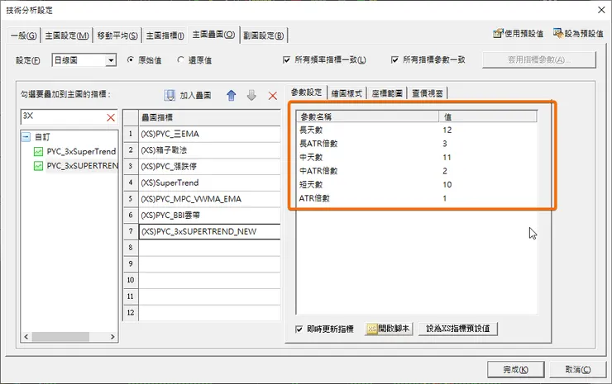Select row (XS)PYC_BBI雲帶
This screenshot has height=384, width=612.
coord(209,216)
